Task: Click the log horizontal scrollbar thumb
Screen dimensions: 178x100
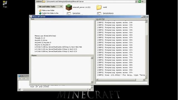Action: [117, 80]
